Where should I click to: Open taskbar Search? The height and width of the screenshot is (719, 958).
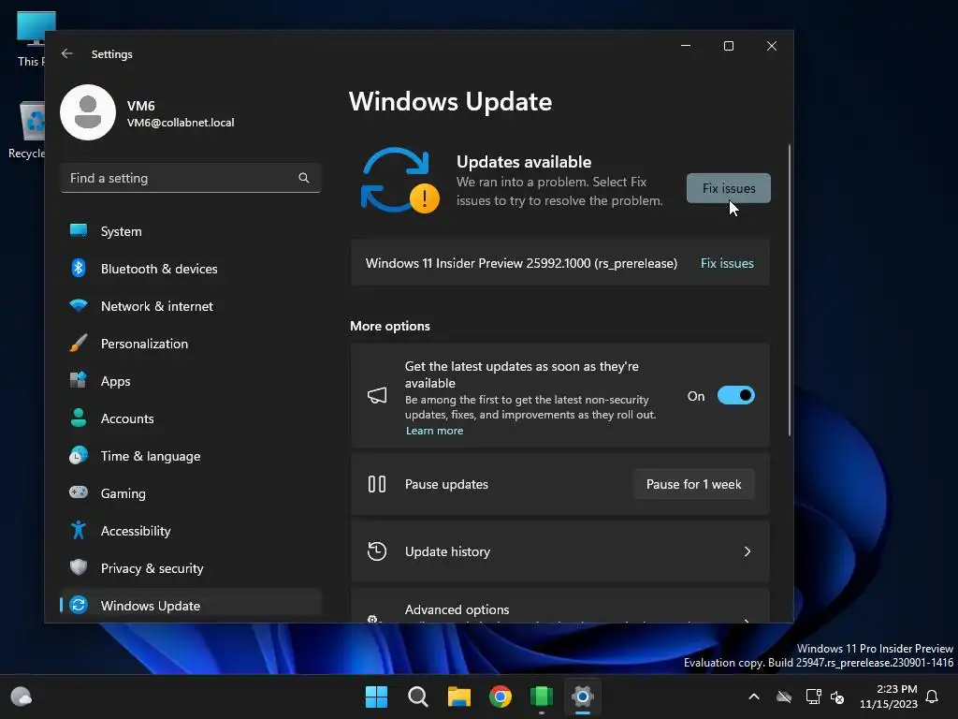418,697
